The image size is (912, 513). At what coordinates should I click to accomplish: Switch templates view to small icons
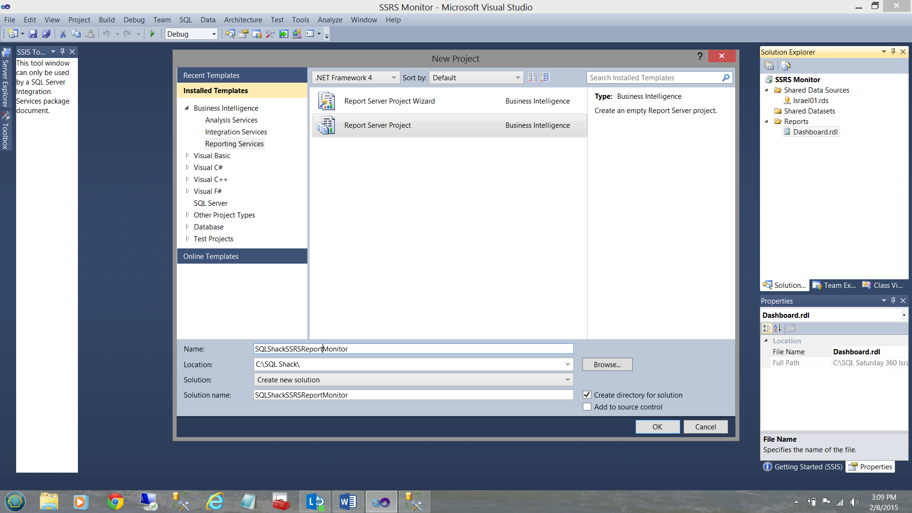(x=532, y=77)
